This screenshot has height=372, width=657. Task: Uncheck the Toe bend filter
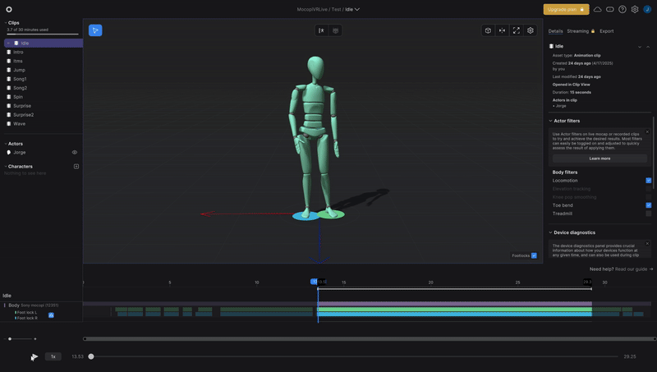[648, 205]
